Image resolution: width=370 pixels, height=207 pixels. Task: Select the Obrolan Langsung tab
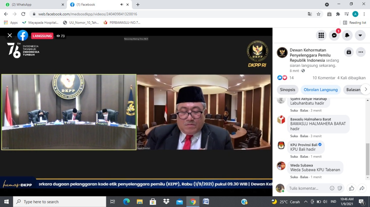tap(321, 90)
